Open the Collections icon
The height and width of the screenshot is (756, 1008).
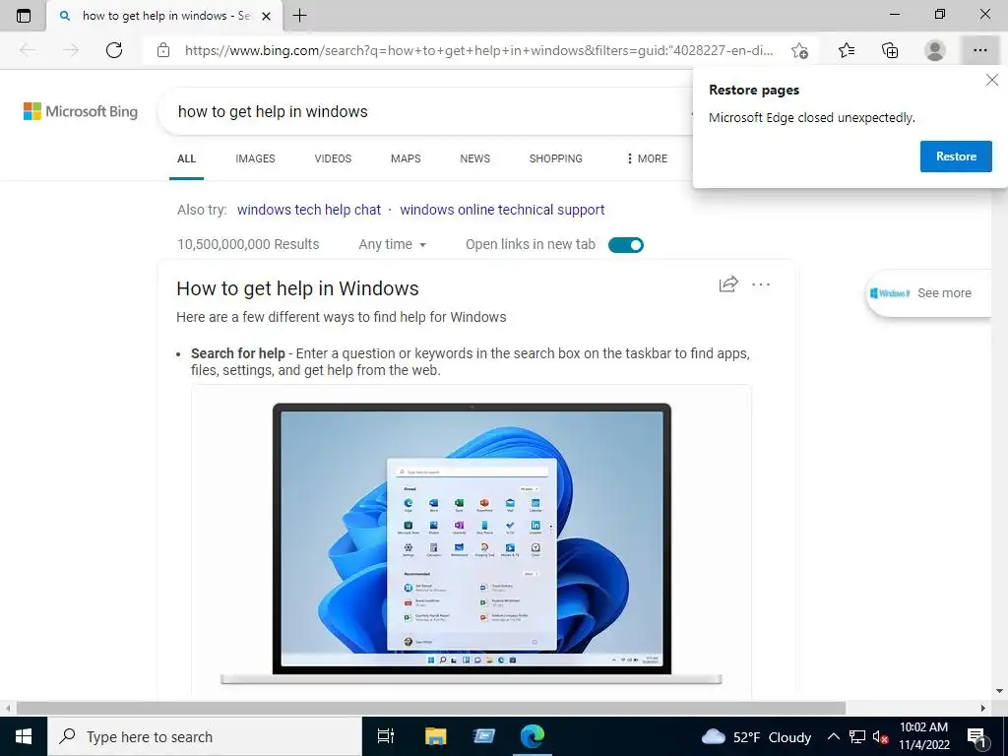point(890,50)
